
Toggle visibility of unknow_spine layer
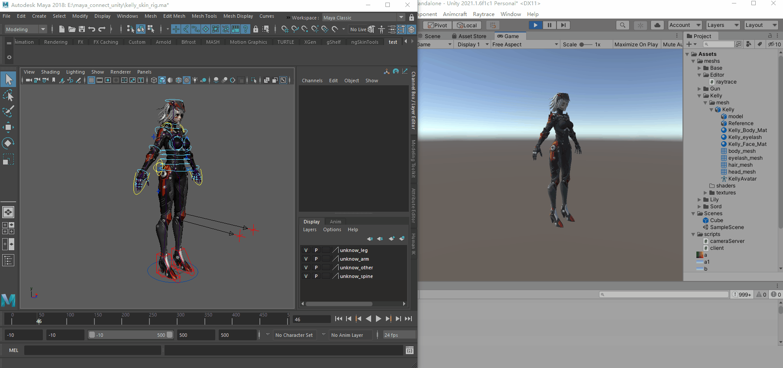pos(306,276)
